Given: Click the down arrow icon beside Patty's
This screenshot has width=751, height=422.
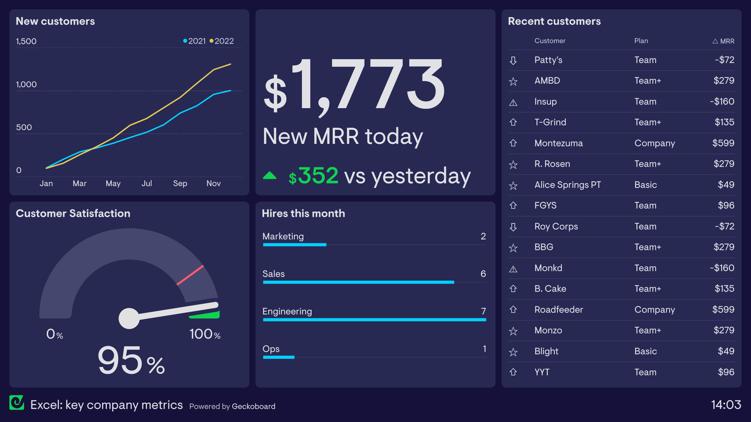Looking at the screenshot, I should point(513,60).
